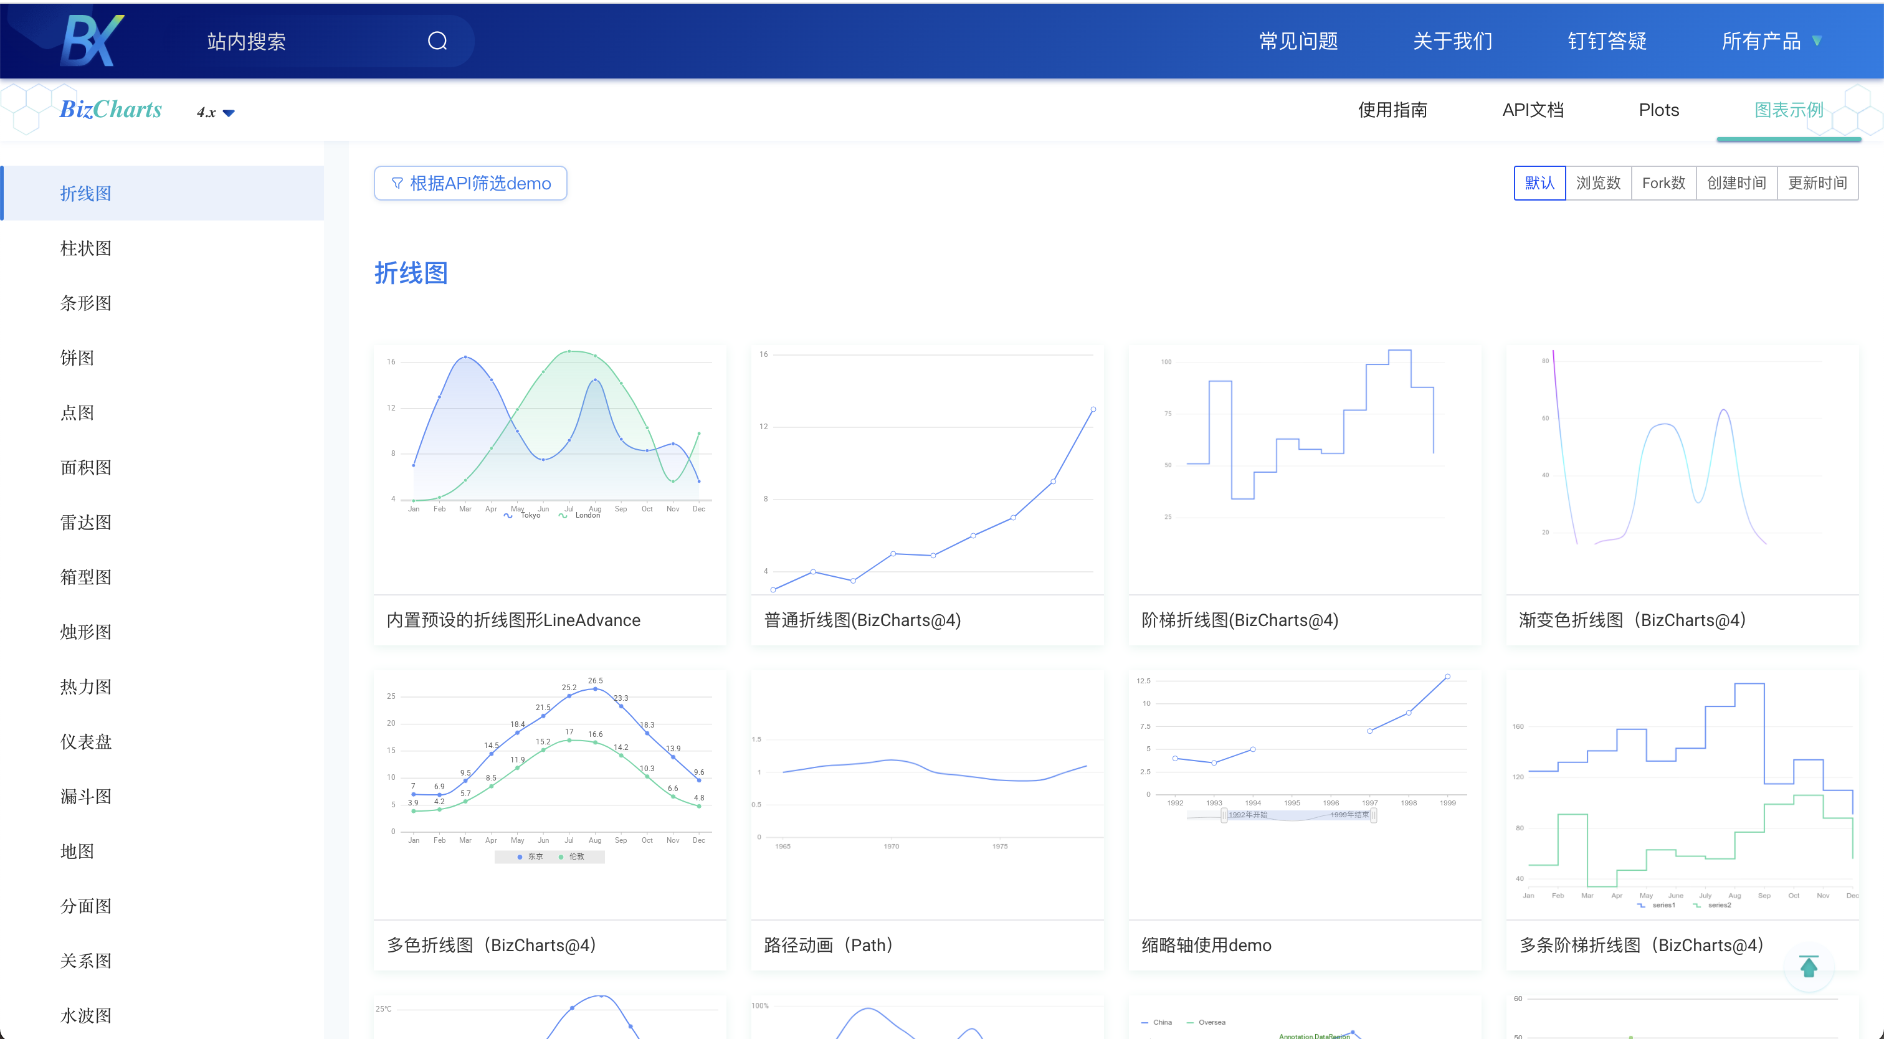Click the 缩略轴使用demo title link
1884x1039 pixels.
click(x=1206, y=946)
